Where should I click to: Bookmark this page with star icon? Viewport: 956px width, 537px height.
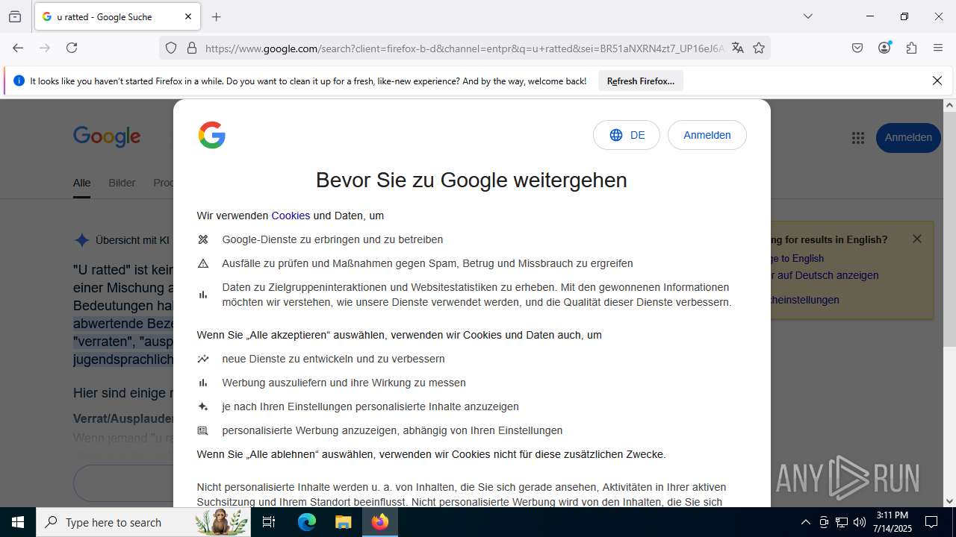[759, 48]
